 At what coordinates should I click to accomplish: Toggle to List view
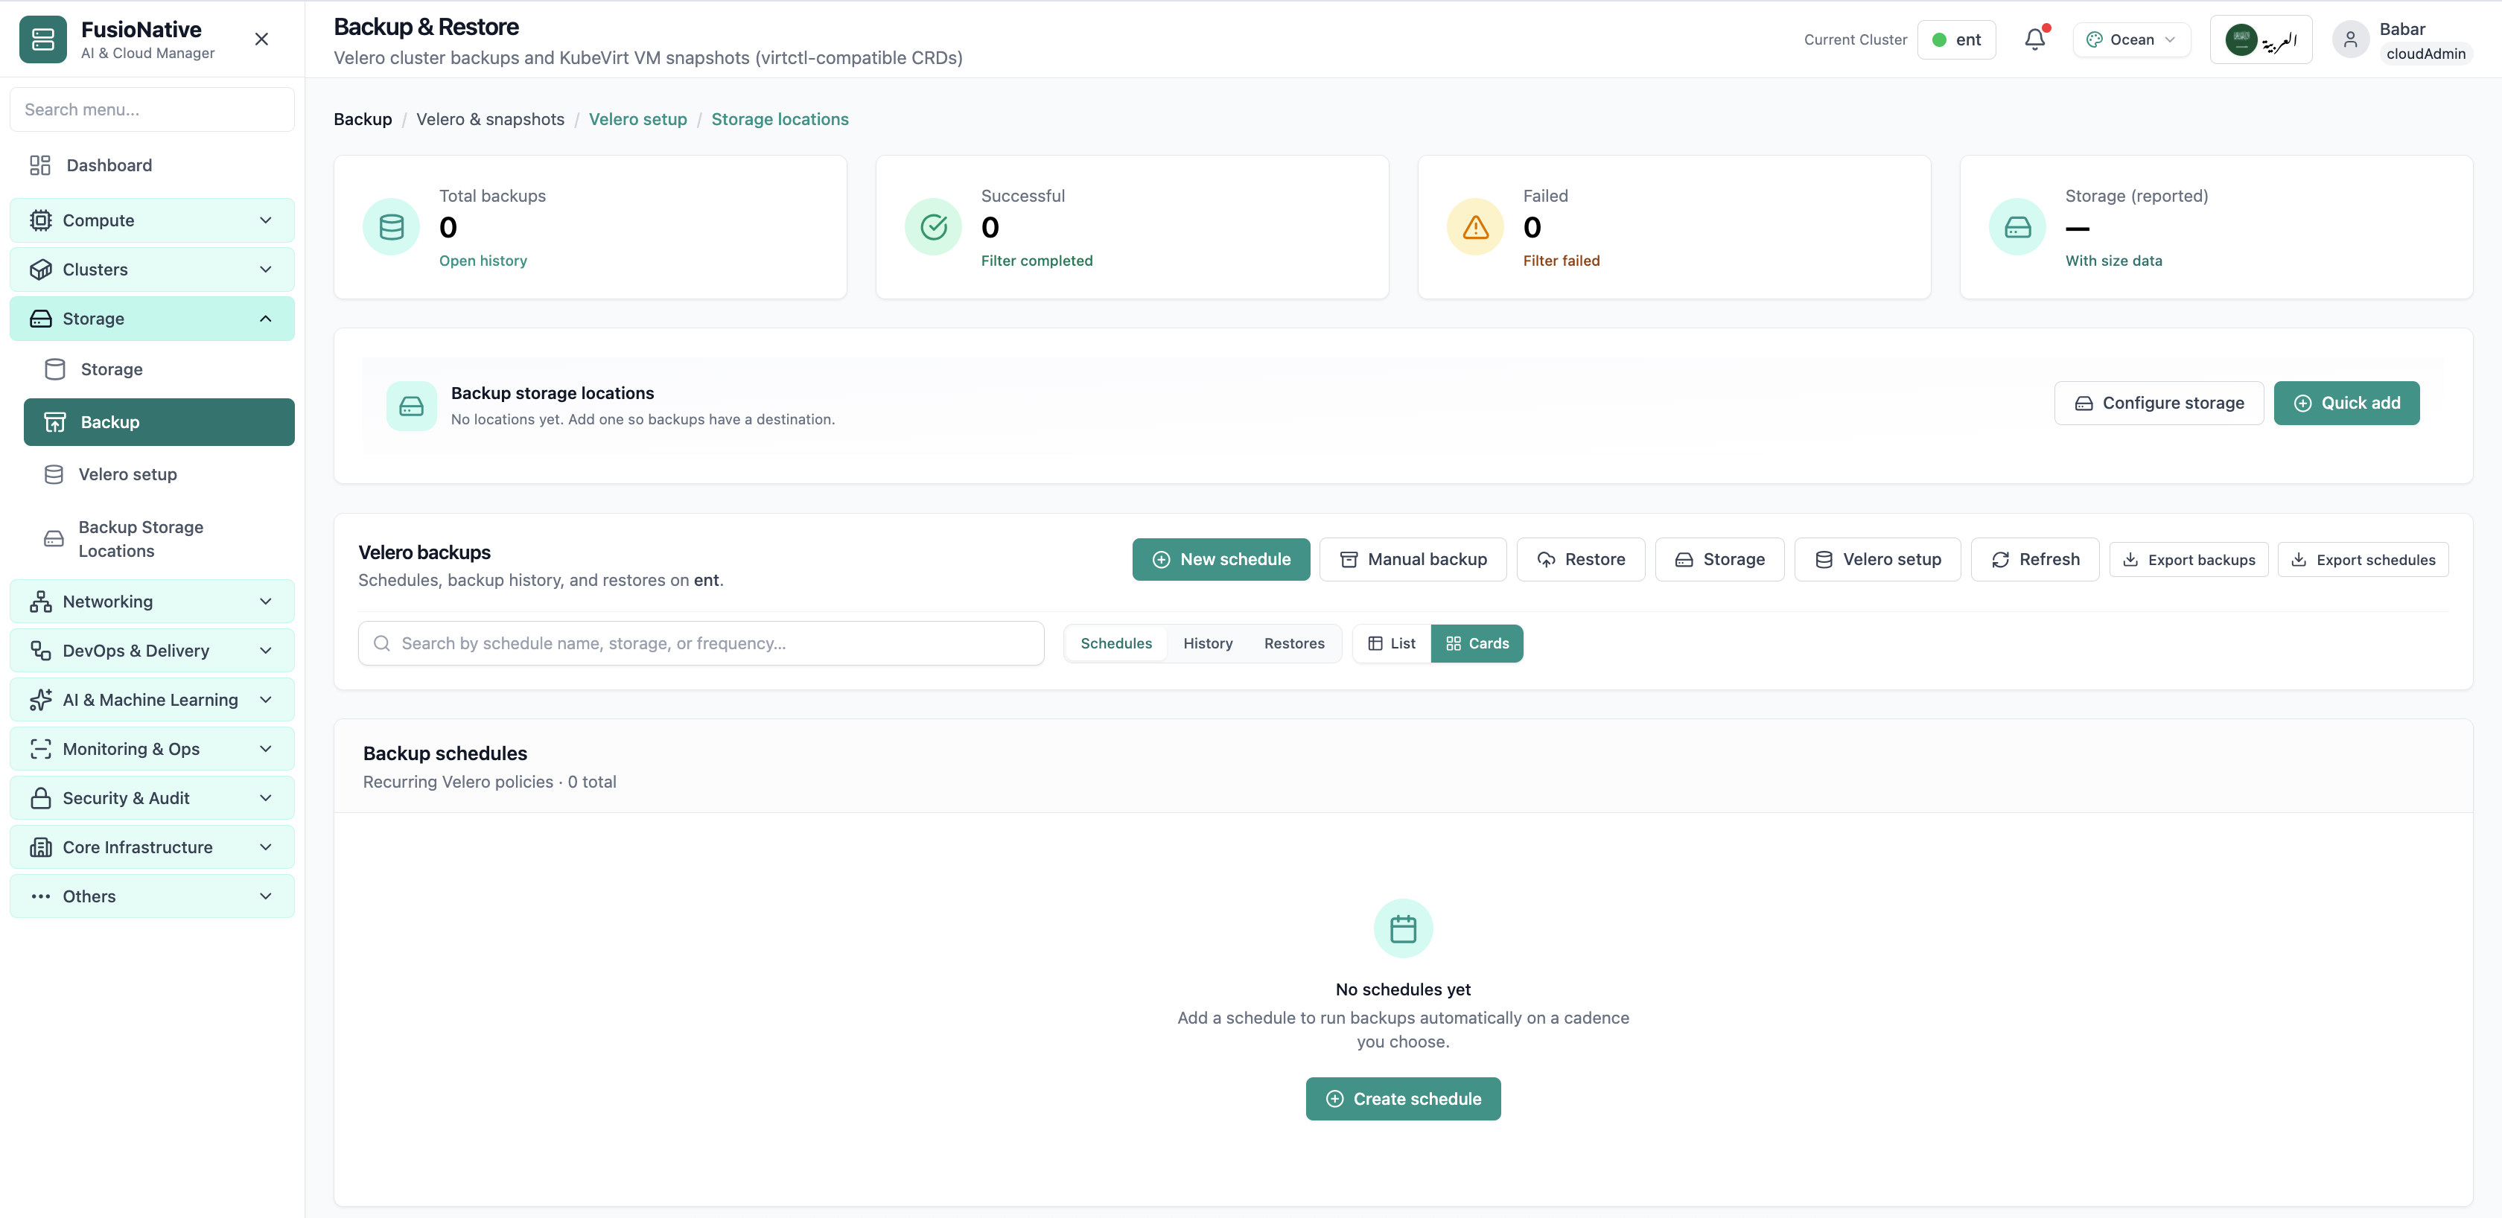(1391, 644)
